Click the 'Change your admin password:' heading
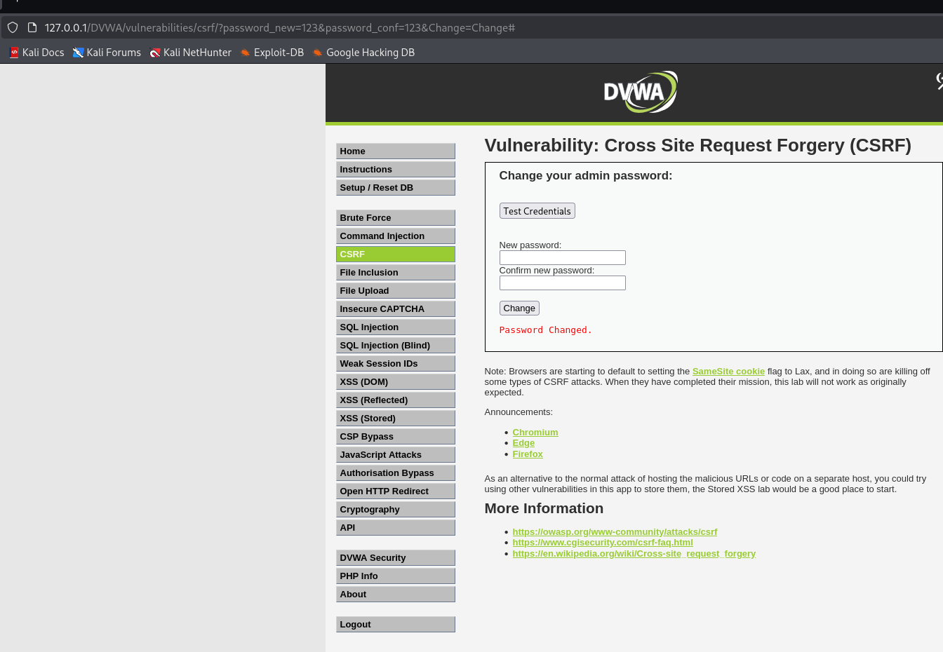Viewport: 943px width, 652px height. point(586,176)
